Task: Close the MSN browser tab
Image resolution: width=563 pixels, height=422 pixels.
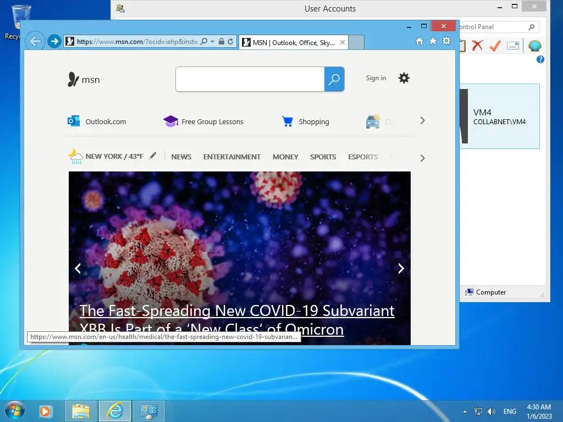Action: (x=343, y=42)
